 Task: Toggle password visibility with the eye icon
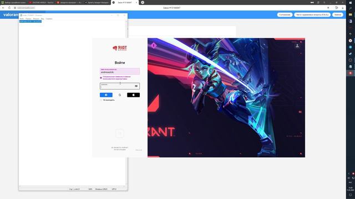tap(136, 86)
